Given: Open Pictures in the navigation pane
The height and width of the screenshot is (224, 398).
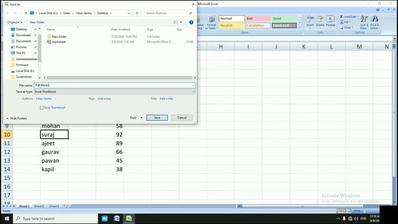Looking at the screenshot, I should click(21, 47).
